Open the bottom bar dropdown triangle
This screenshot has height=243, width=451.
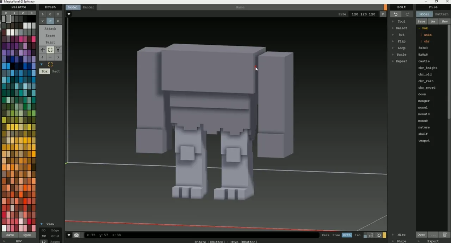tap(69, 235)
